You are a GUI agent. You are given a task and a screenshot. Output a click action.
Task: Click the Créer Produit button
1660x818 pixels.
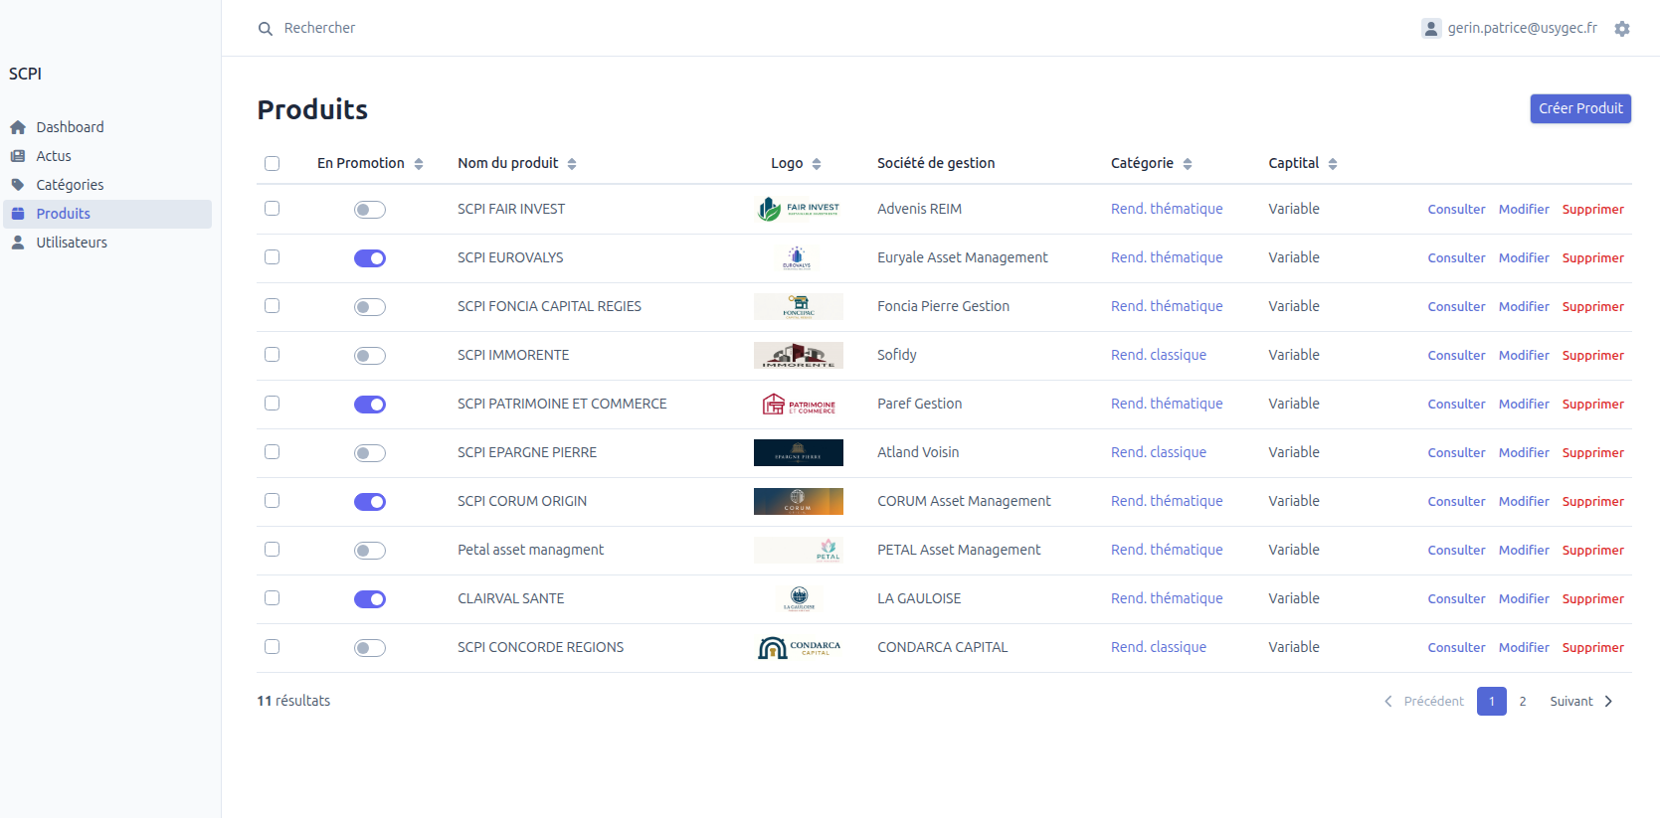[1580, 108]
